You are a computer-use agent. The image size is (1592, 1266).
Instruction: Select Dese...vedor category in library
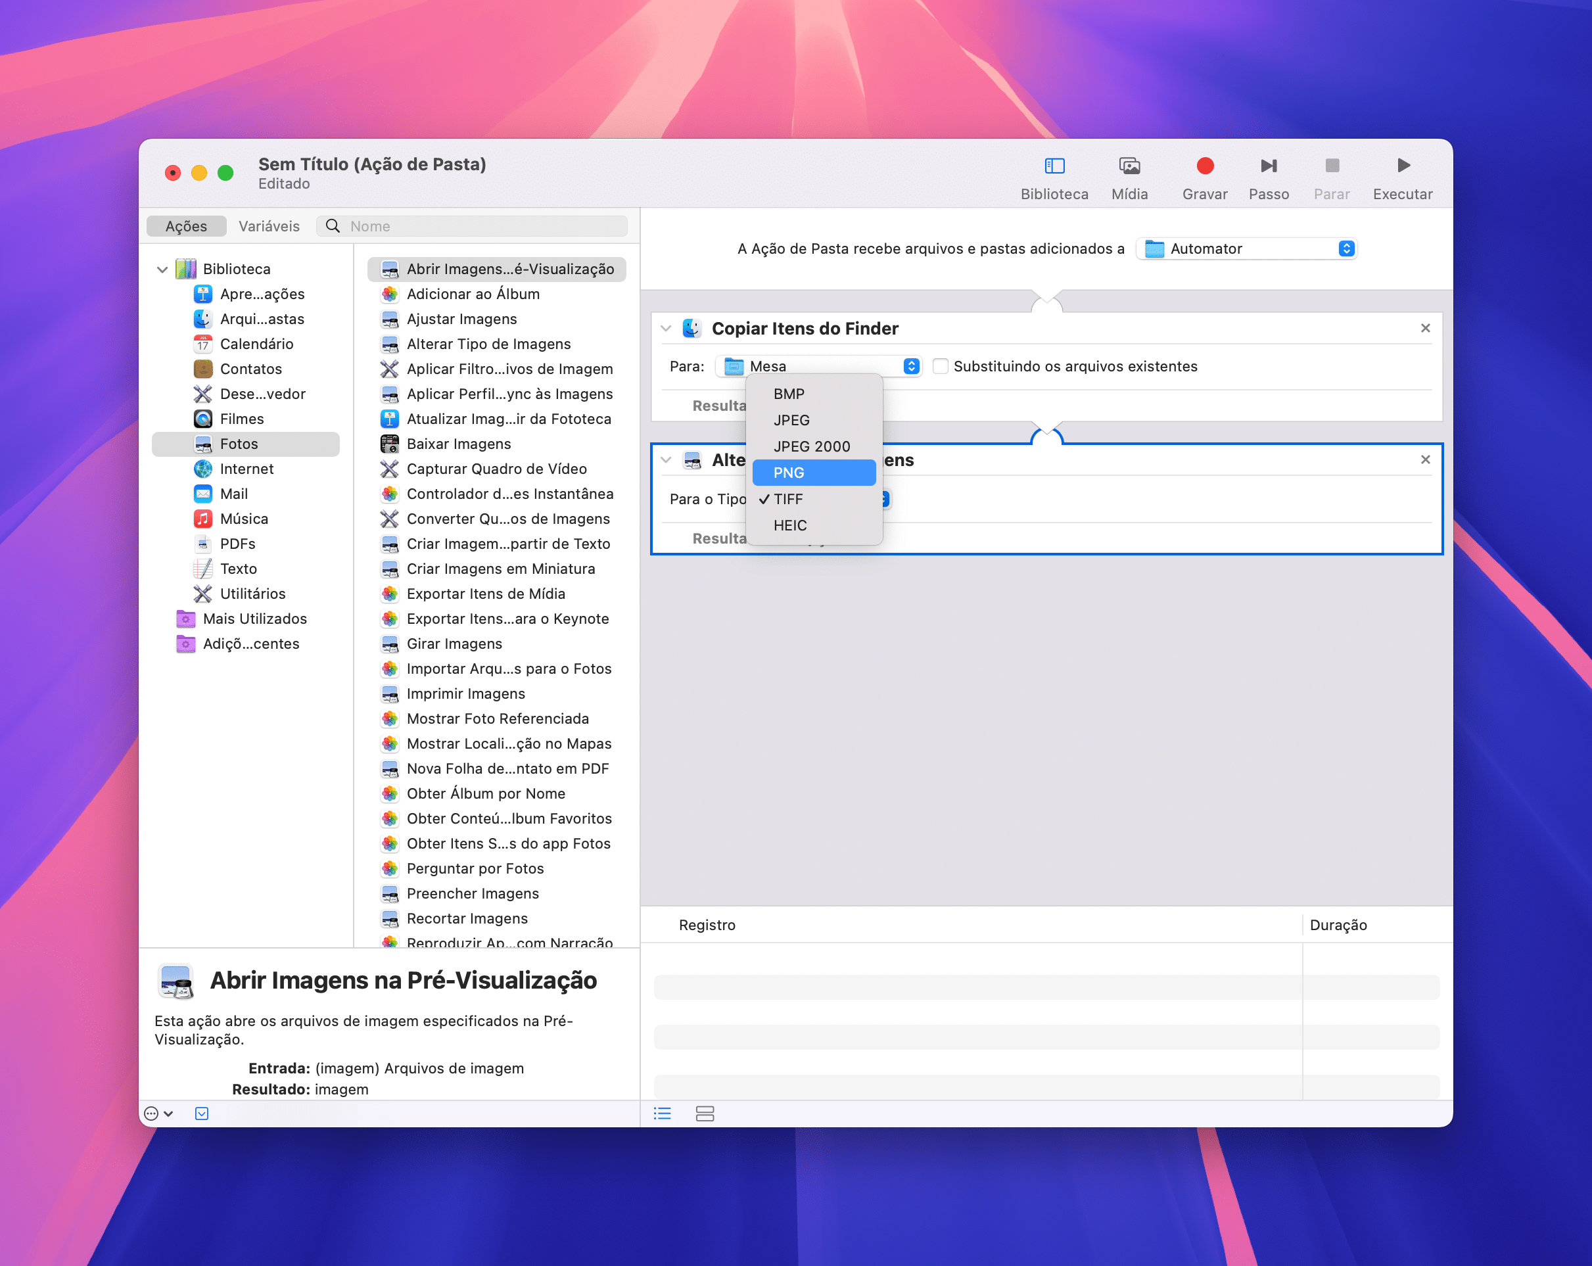(245, 394)
